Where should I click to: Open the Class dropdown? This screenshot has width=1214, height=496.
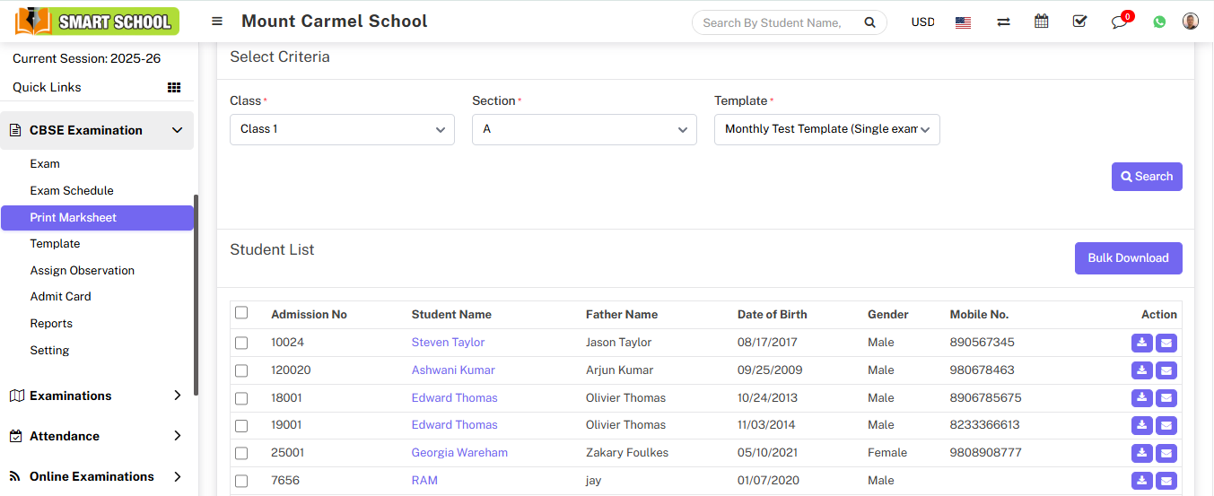tap(342, 129)
